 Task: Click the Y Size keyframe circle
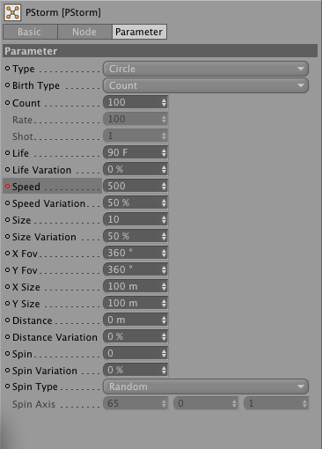point(8,304)
